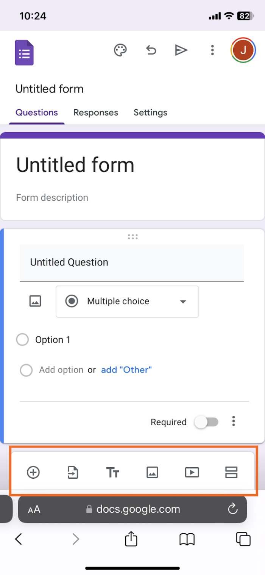Add a new question with the plus icon
Screen dimensions: 265x575
point(33,472)
